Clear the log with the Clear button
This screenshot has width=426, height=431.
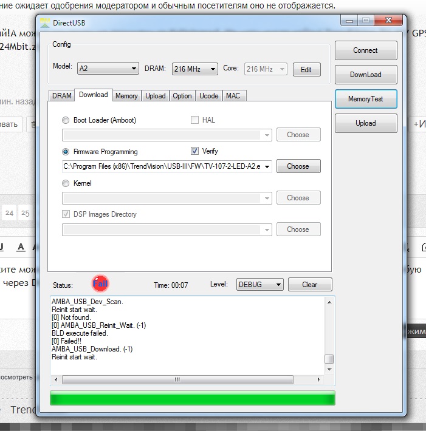pyautogui.click(x=310, y=284)
